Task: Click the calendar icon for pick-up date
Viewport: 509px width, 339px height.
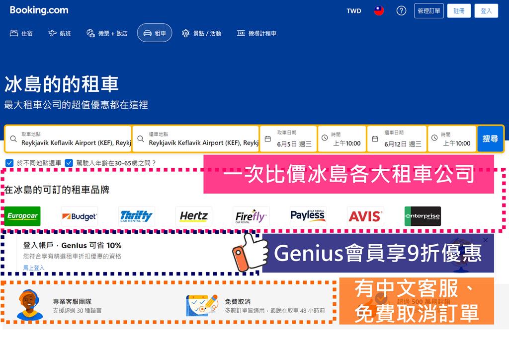Action: 268,138
